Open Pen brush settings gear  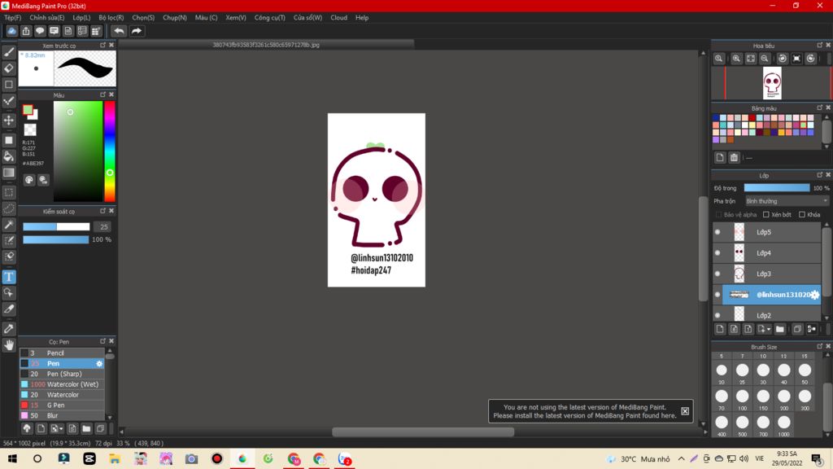point(99,364)
